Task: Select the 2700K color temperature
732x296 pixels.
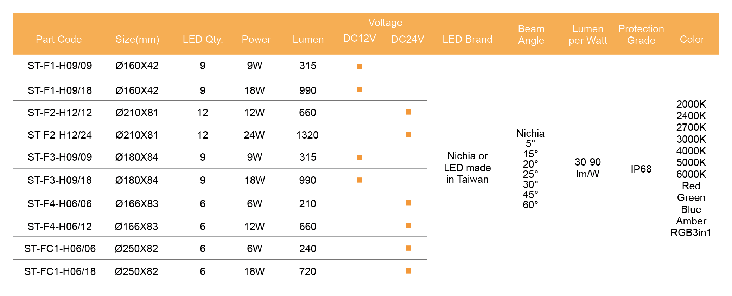Action: 691,127
